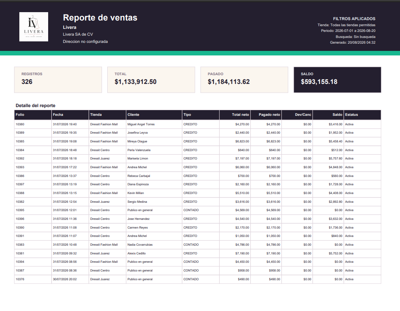The image size is (400, 311).
Task: Click client 'Miguel Angel Torres'
Action: 141,124
